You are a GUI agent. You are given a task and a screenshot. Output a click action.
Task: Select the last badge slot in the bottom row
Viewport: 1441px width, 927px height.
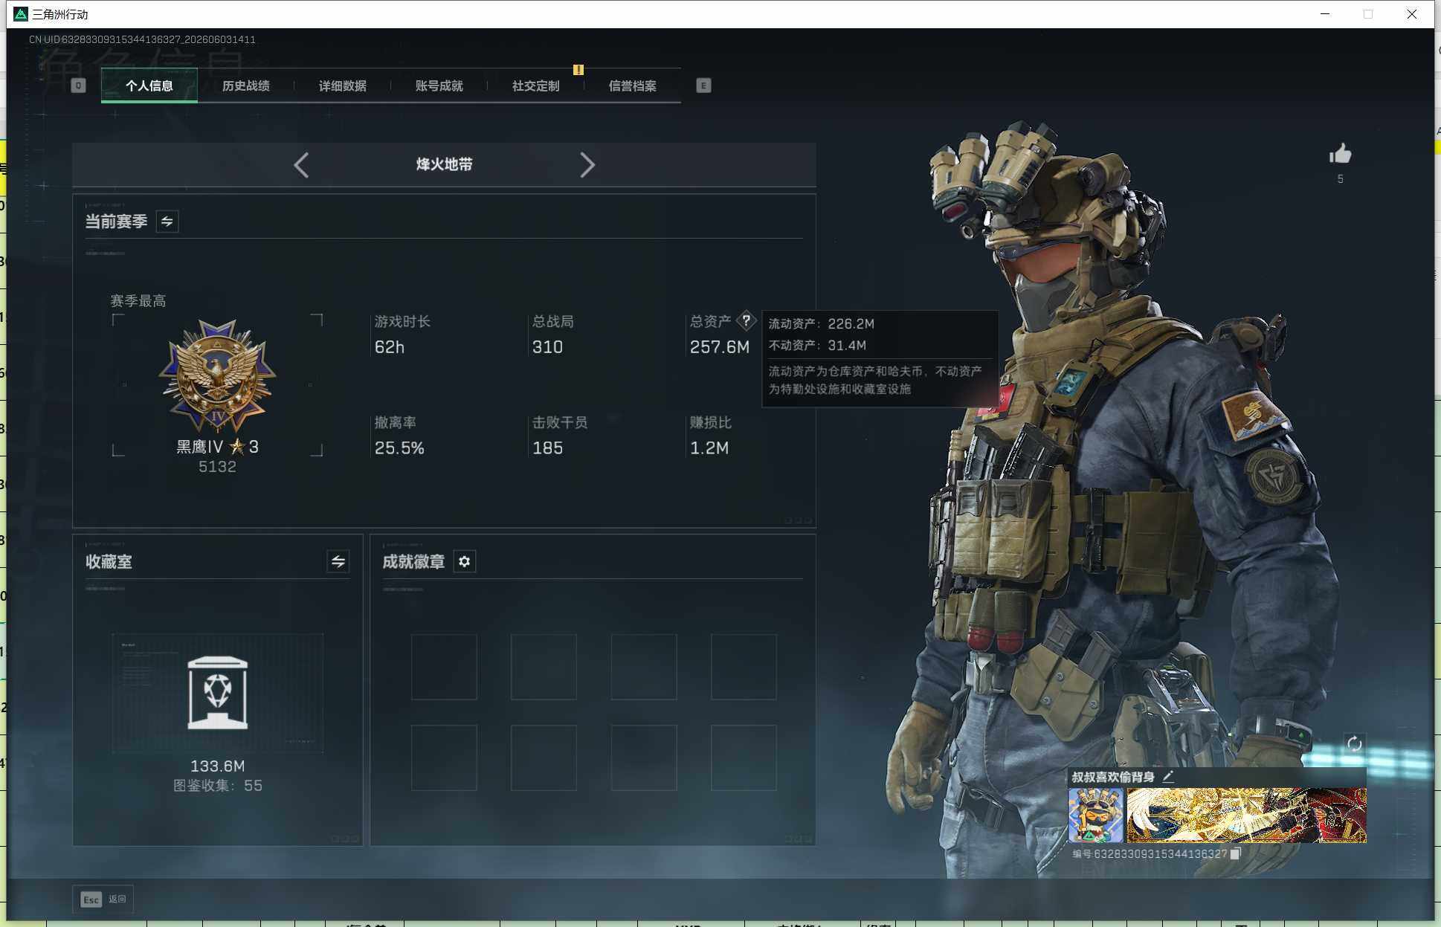pos(744,758)
